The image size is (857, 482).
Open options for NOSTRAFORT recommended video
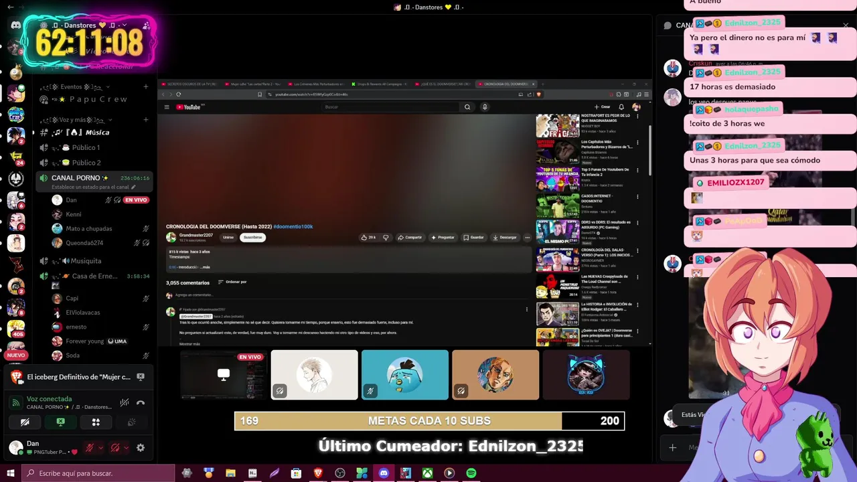(637, 116)
